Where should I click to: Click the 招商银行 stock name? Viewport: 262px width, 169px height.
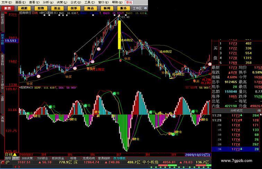(25, 13)
